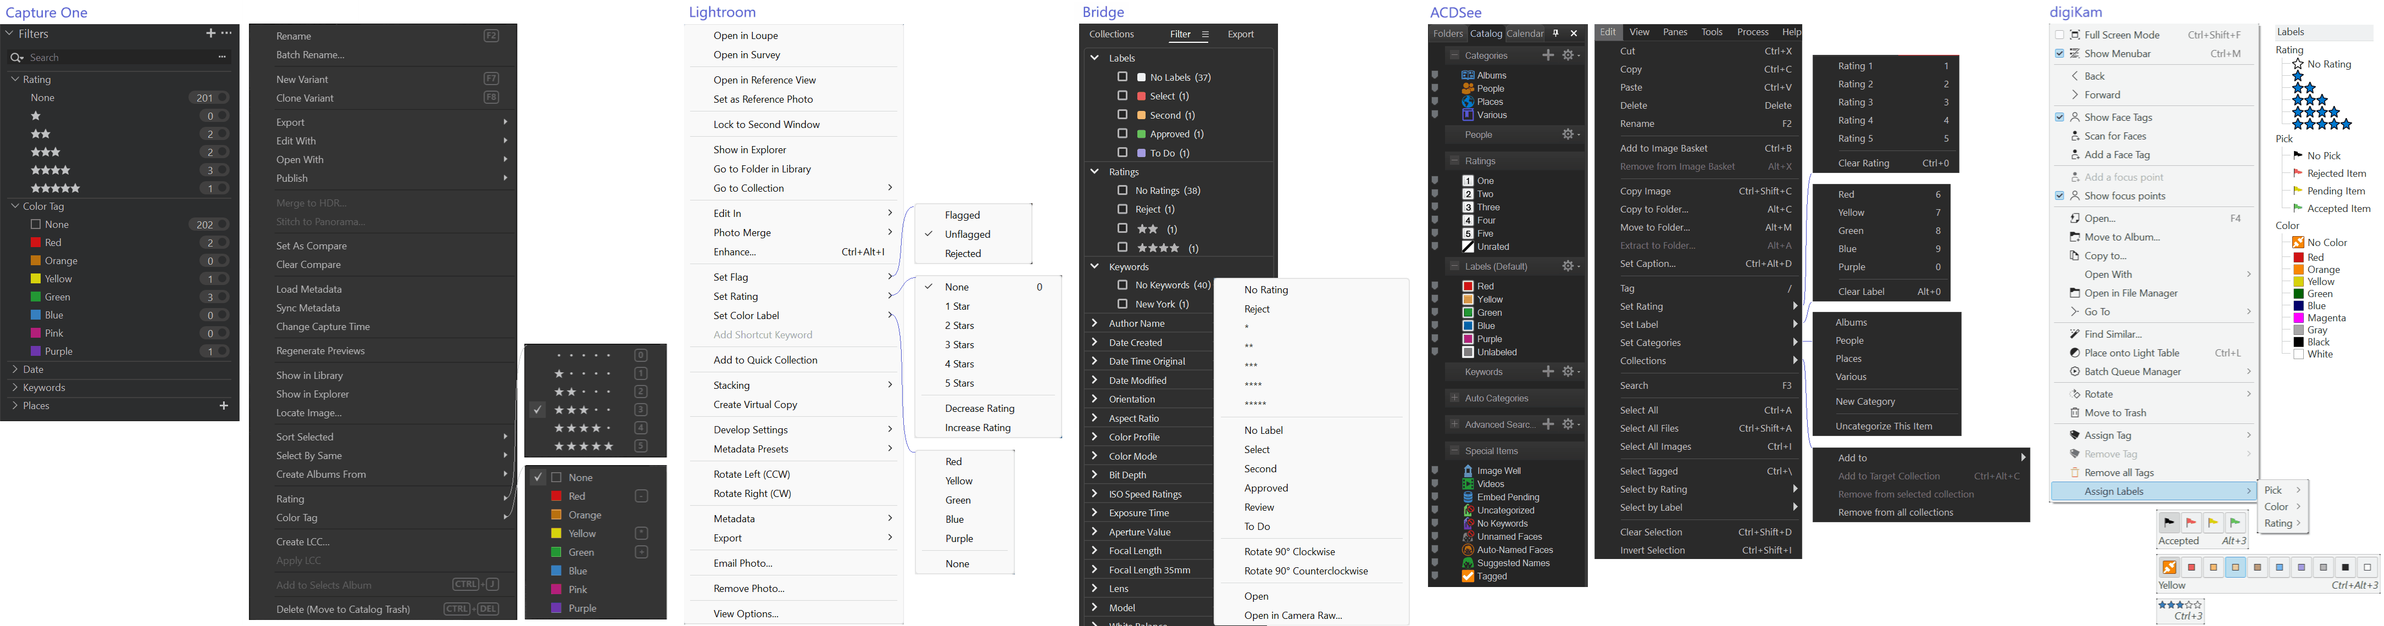Viewport: 2384px width, 626px height.
Task: Click Increase Rating in Lightroom submenu
Action: coord(977,428)
